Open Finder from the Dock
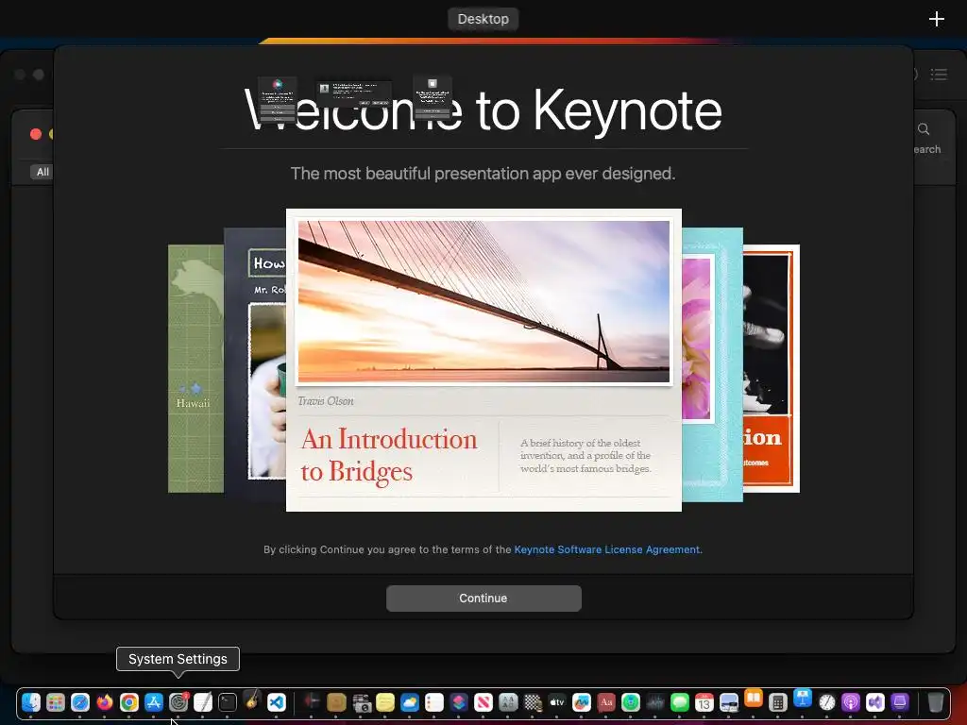 pos(31,702)
